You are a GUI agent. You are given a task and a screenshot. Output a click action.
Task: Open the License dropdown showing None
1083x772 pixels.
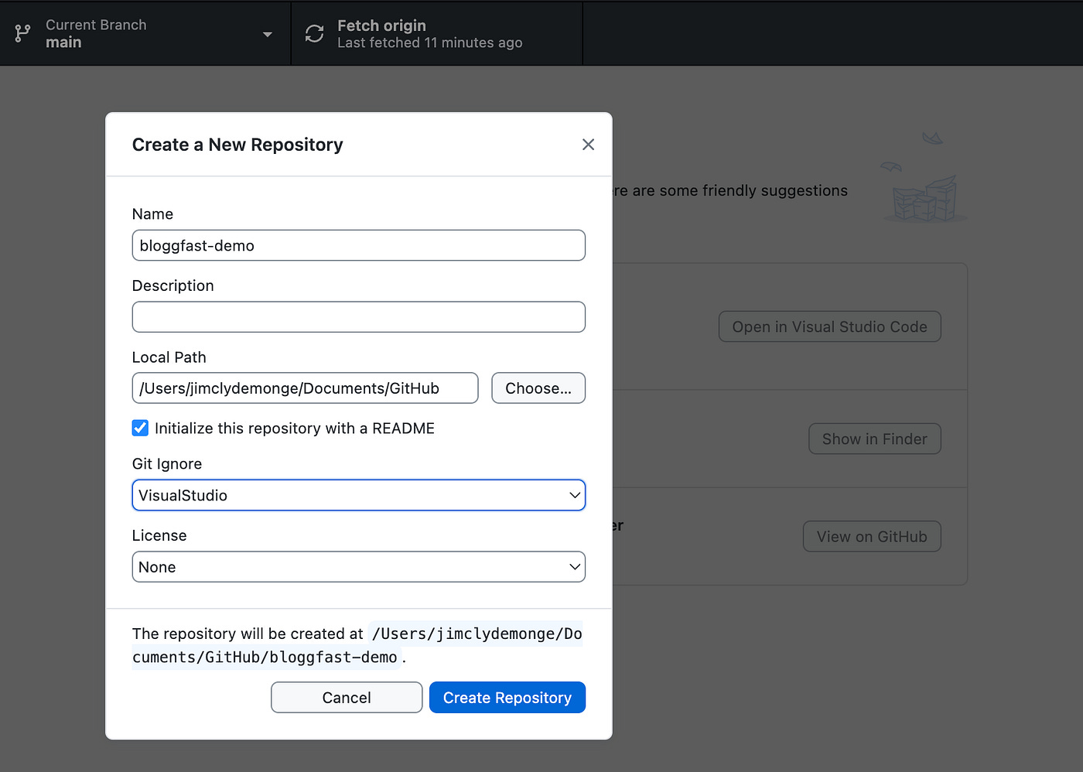(x=358, y=566)
